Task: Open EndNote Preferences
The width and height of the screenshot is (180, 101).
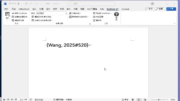Action: [x=97, y=20]
